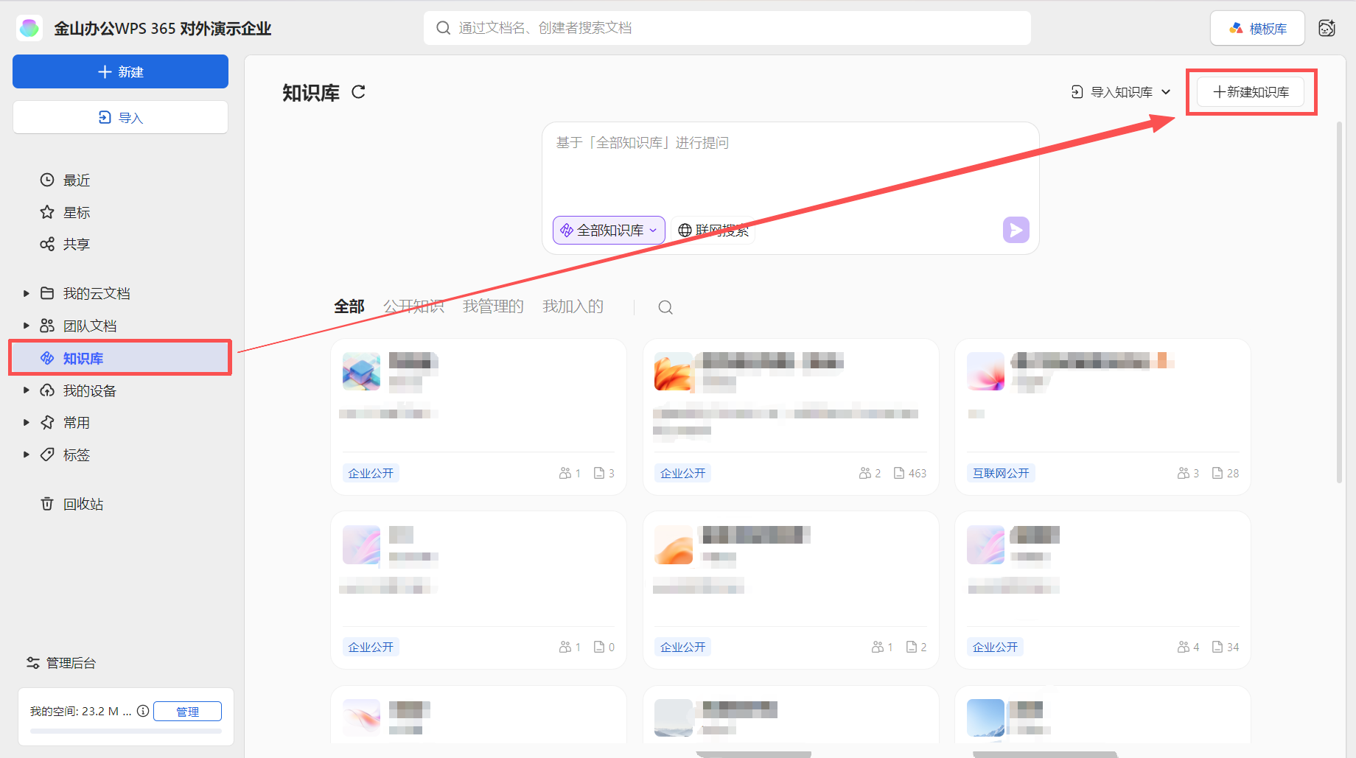This screenshot has width=1356, height=758.
Task: Open knowledge base card with 463 documents
Action: click(791, 417)
